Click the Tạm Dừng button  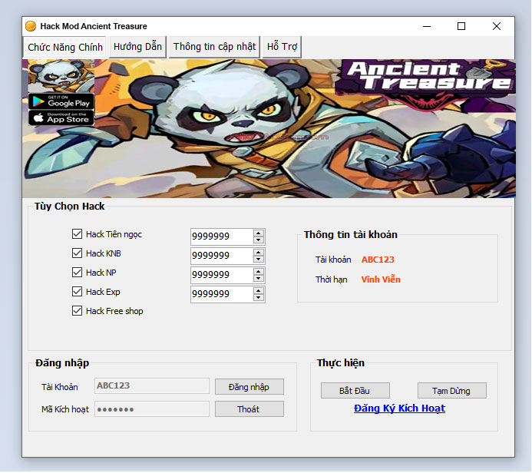(452, 391)
